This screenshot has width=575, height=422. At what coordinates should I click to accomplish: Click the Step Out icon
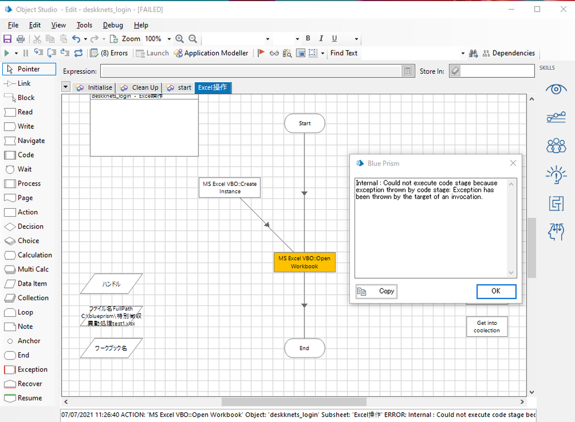(x=65, y=53)
